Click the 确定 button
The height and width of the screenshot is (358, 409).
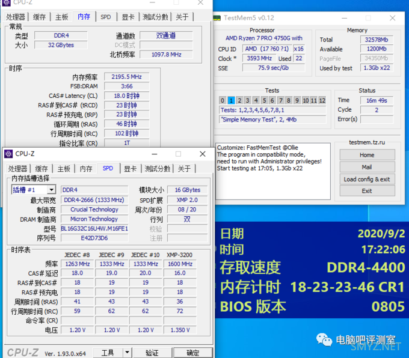192,353
